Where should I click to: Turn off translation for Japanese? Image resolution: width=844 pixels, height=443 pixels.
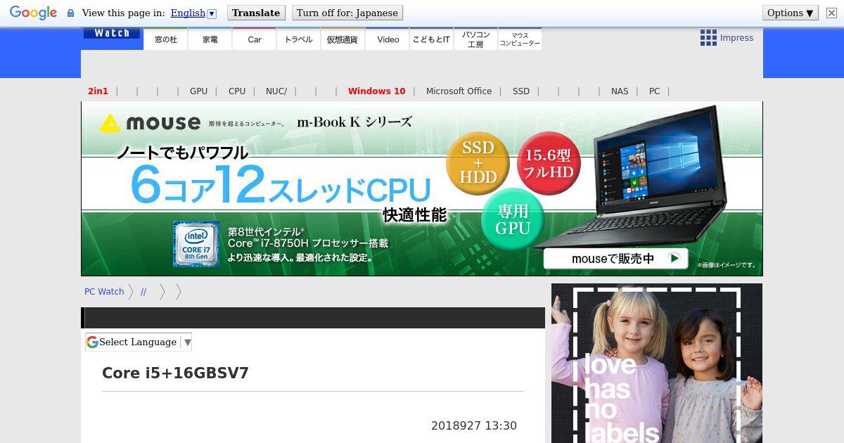tap(347, 13)
